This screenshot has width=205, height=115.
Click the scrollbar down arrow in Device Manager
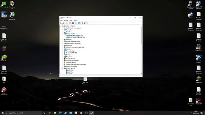[141, 73]
